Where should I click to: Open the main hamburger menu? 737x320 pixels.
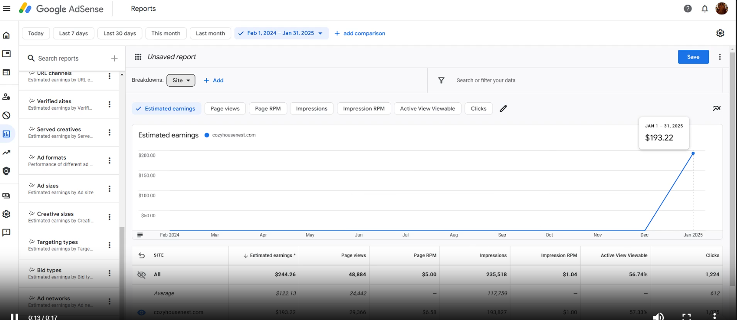[7, 9]
